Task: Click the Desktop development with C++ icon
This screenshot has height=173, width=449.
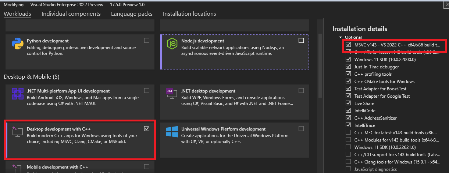Action: click(x=17, y=132)
